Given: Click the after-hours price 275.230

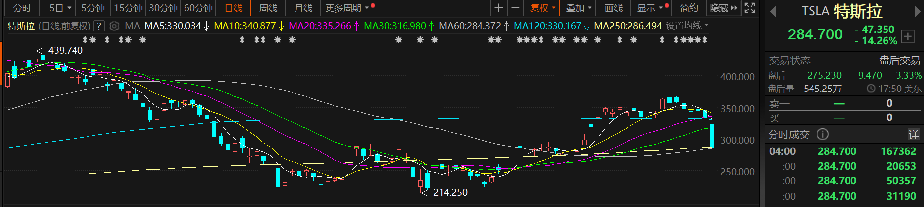Looking at the screenshot, I should [824, 75].
